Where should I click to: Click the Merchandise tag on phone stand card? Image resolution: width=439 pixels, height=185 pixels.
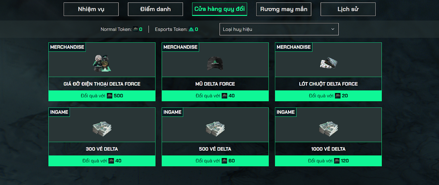pyautogui.click(x=67, y=47)
